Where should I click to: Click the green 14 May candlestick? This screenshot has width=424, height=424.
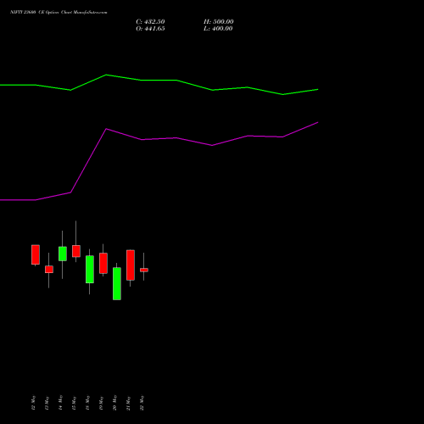pyautogui.click(x=63, y=254)
